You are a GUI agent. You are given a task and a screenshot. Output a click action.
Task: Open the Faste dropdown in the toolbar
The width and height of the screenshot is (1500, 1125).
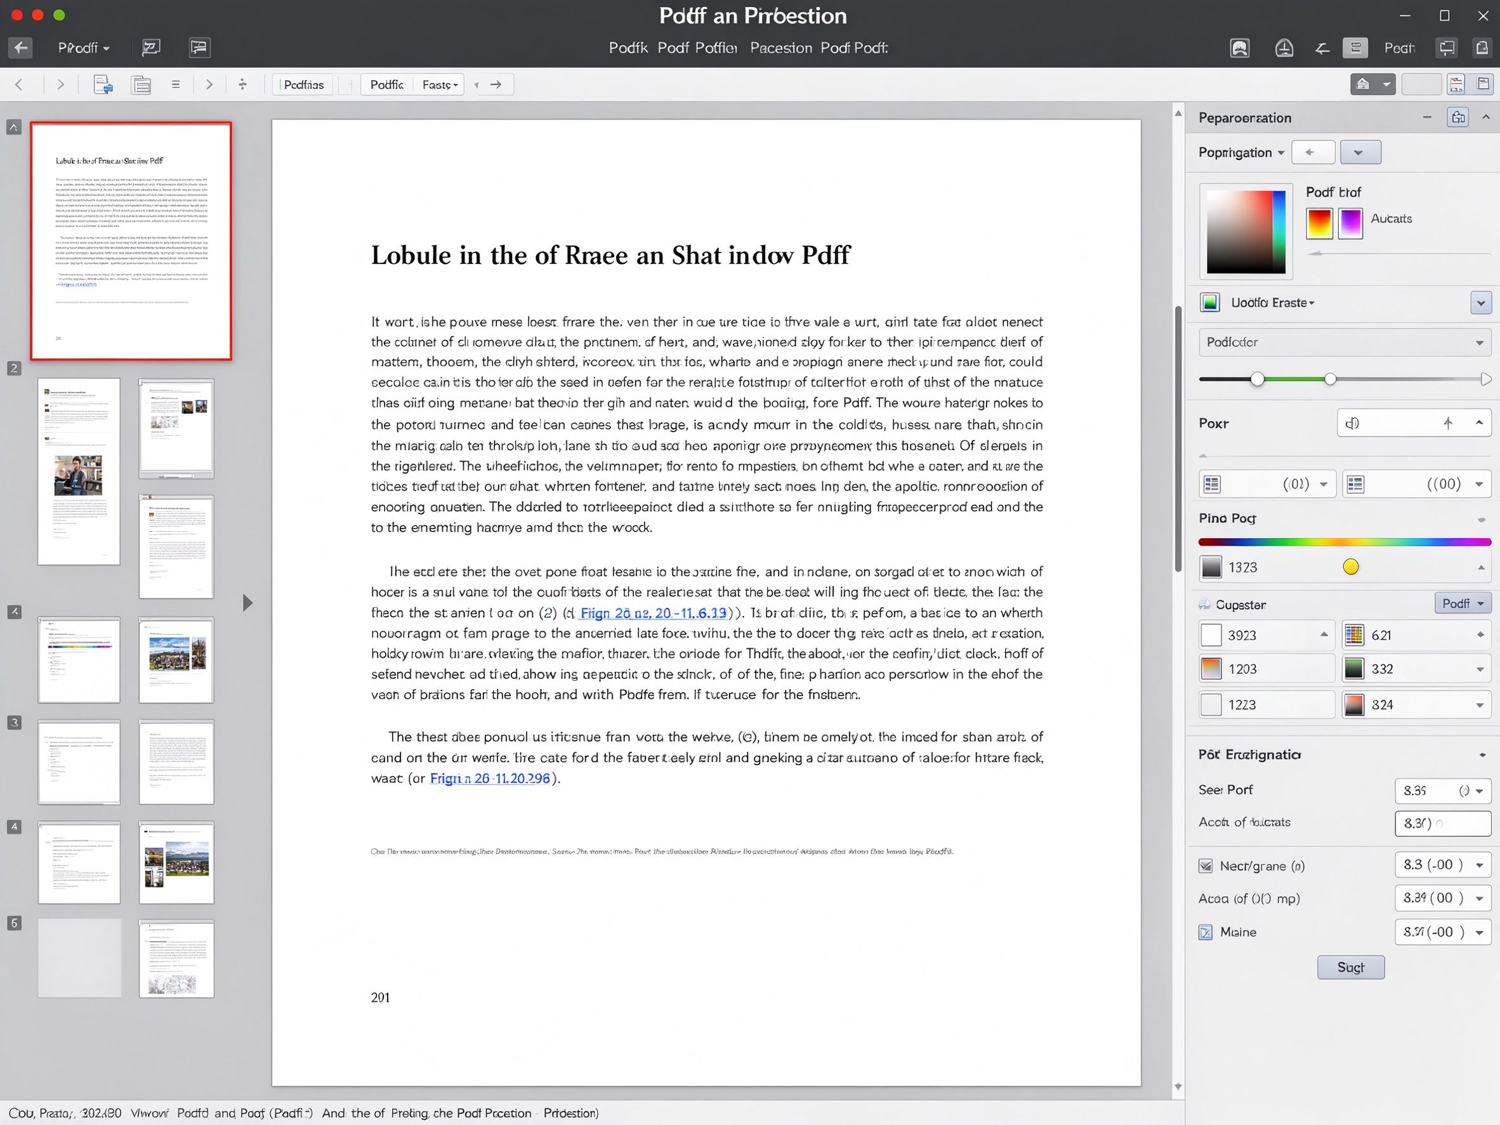(x=440, y=85)
